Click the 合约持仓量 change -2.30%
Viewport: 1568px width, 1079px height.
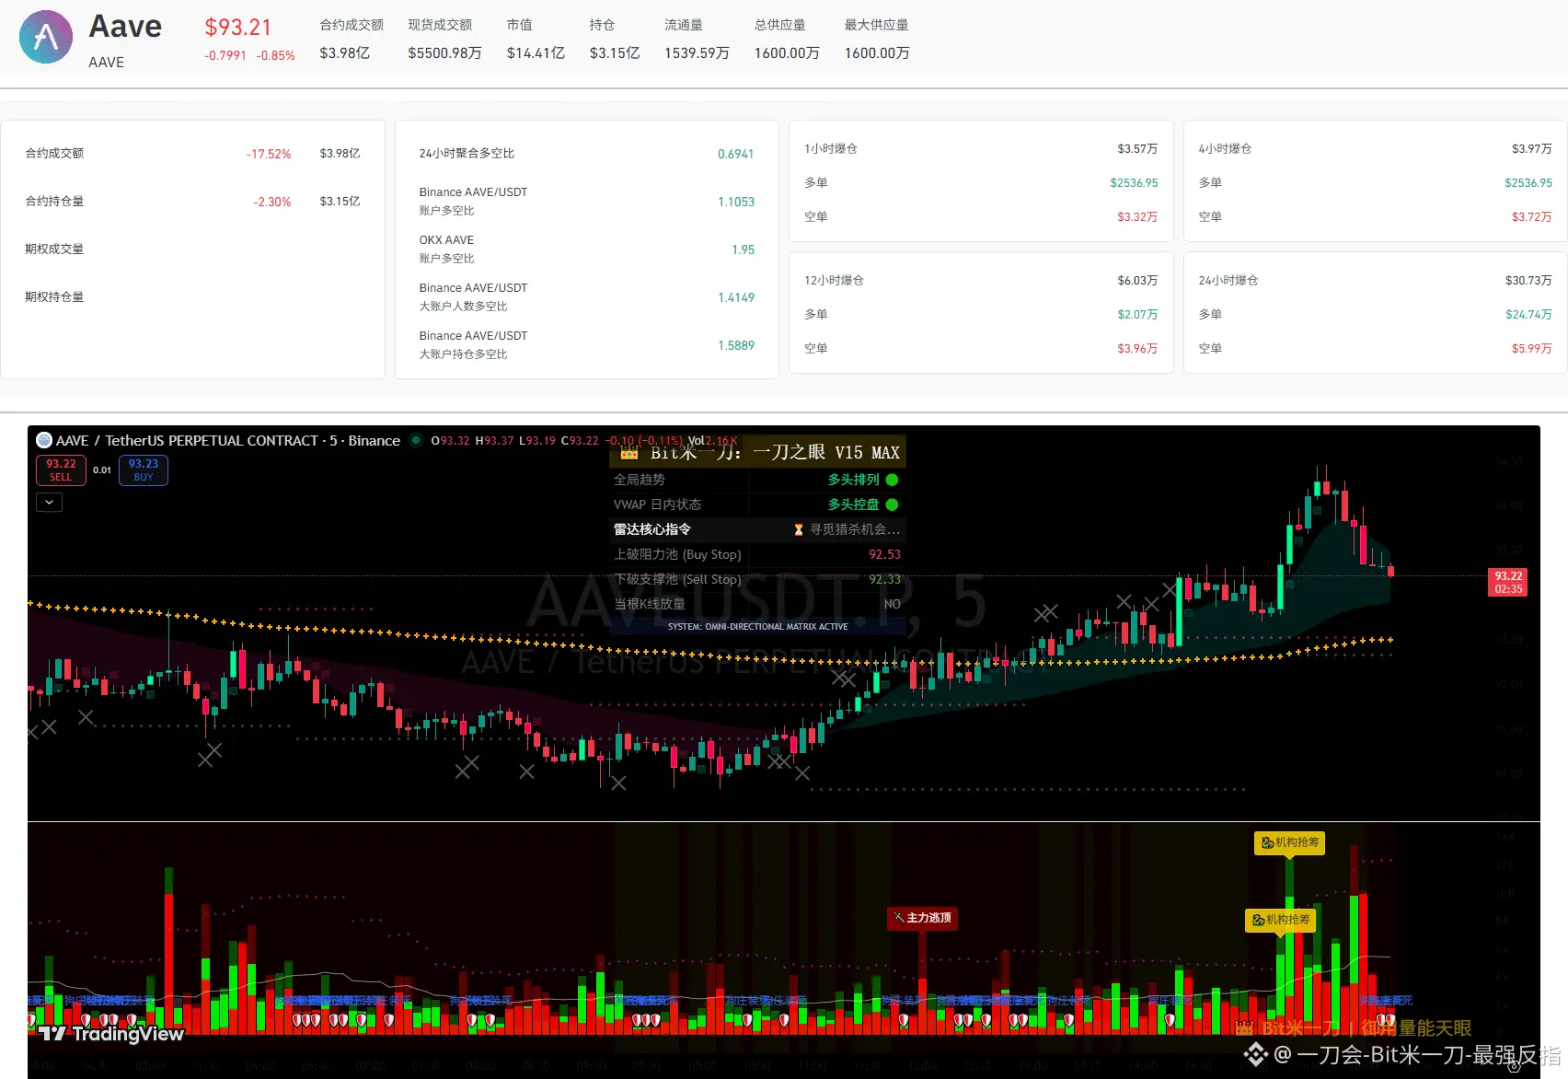(x=272, y=202)
